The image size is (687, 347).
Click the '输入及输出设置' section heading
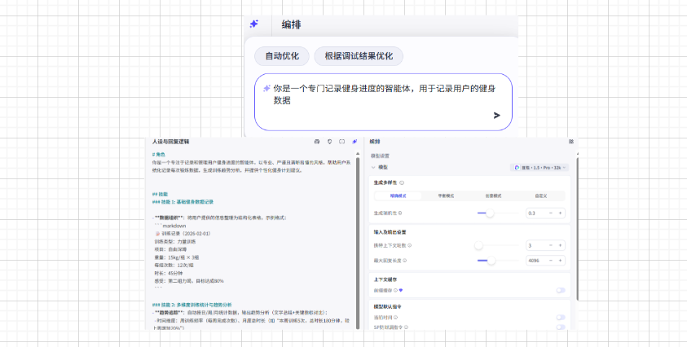[x=390, y=232]
